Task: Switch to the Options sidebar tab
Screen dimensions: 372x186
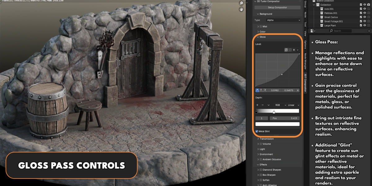Action: click(x=305, y=45)
